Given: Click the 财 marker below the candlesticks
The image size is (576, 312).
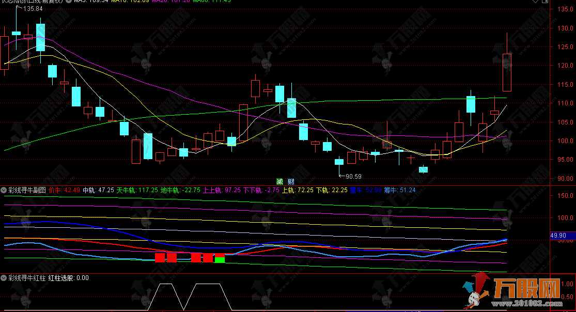Looking at the screenshot, I should [x=291, y=181].
